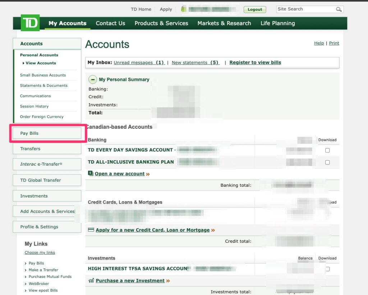Click the Personal Accounts sidebar heading
This screenshot has height=295, width=368.
click(39, 55)
